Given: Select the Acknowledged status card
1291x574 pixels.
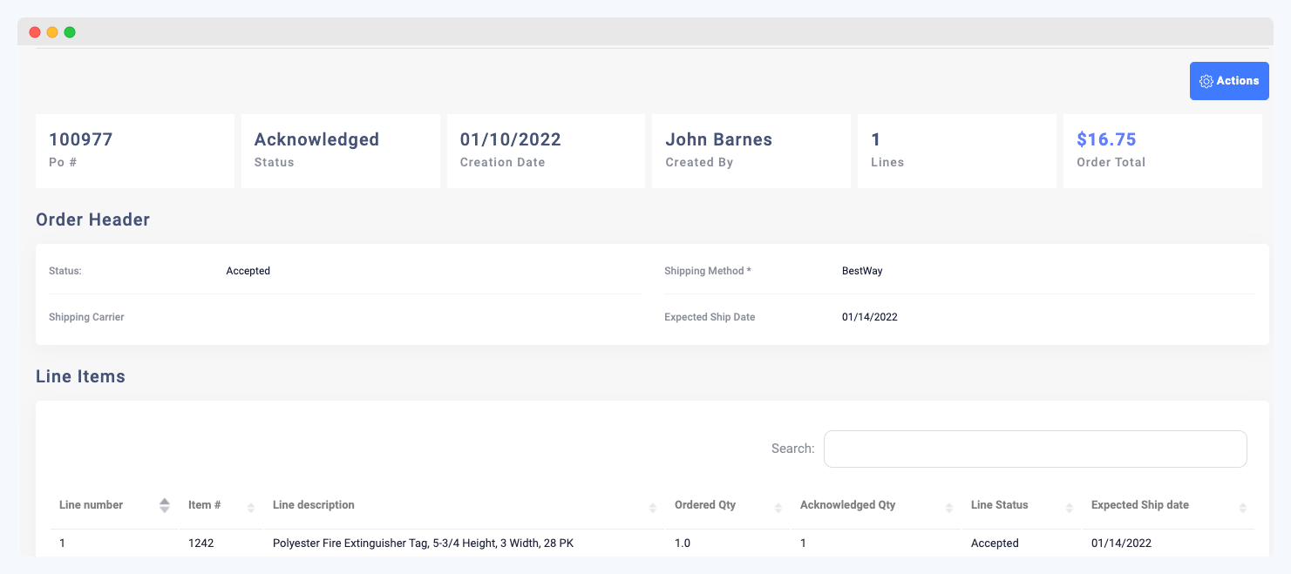Looking at the screenshot, I should click(340, 150).
